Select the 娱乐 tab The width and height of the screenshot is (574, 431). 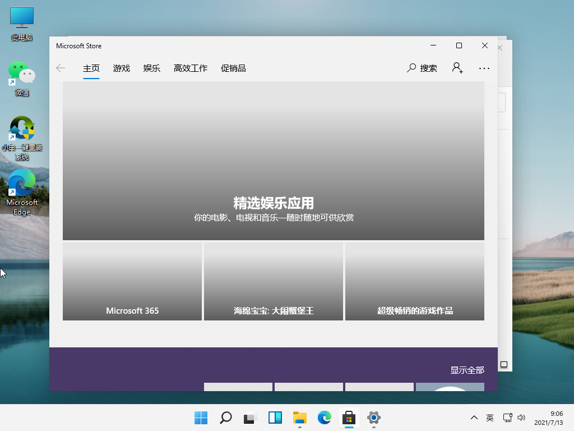151,68
